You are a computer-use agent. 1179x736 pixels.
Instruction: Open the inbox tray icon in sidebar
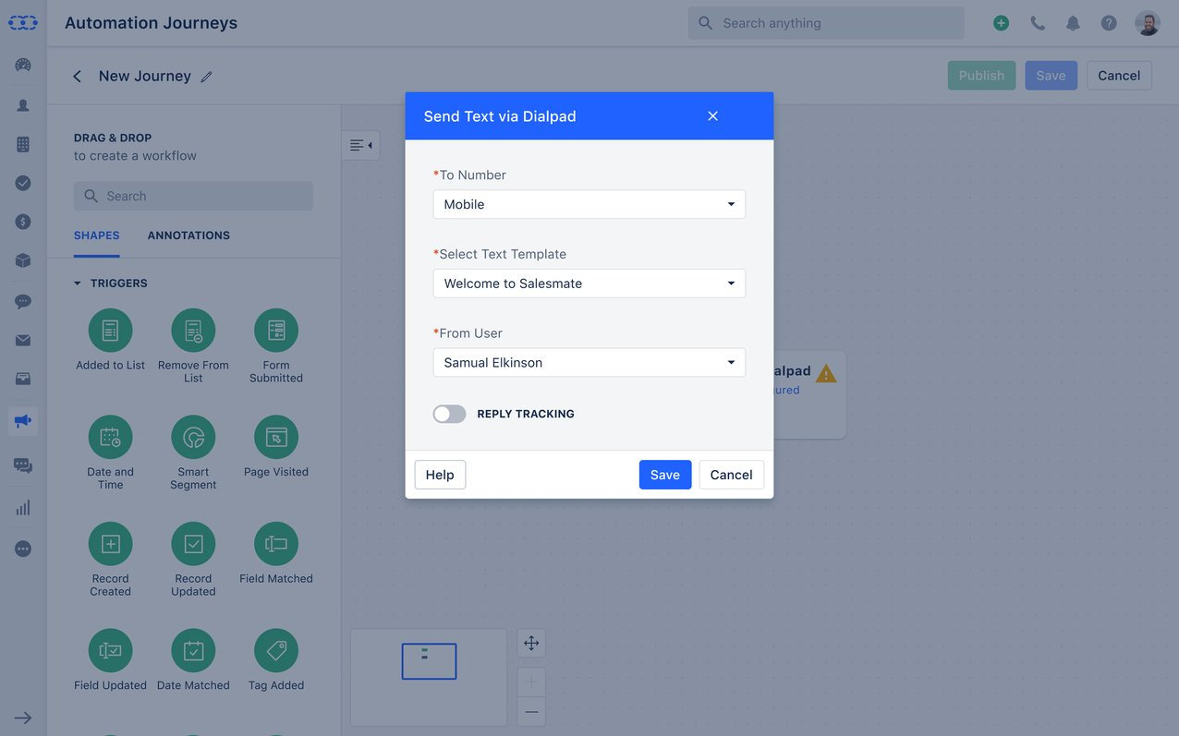coord(23,380)
